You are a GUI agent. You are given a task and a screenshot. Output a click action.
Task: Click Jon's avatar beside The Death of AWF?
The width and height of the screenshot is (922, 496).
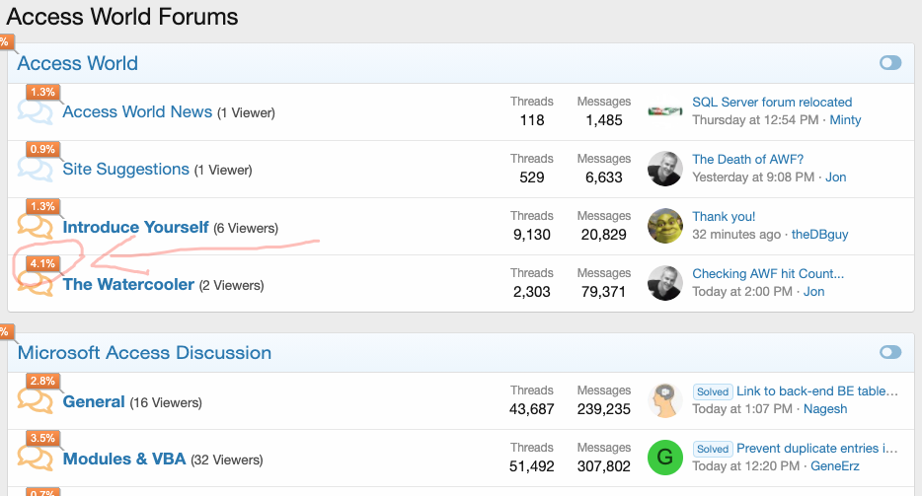click(x=665, y=169)
